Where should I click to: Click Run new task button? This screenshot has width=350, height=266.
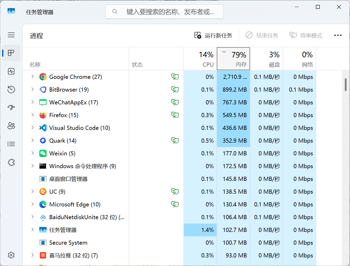click(213, 35)
